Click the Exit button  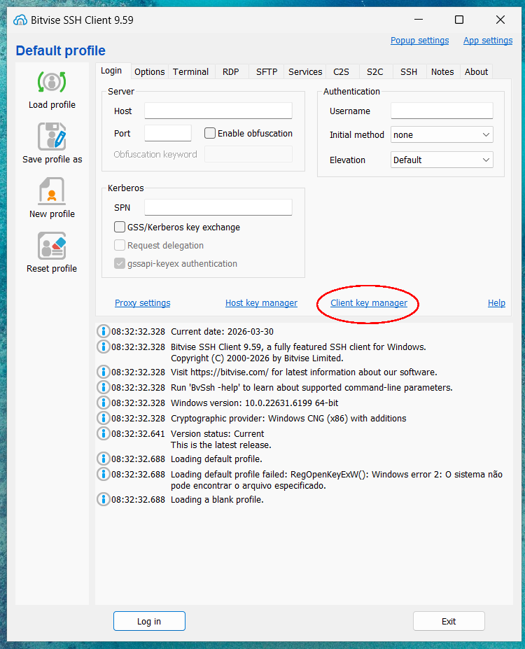449,621
